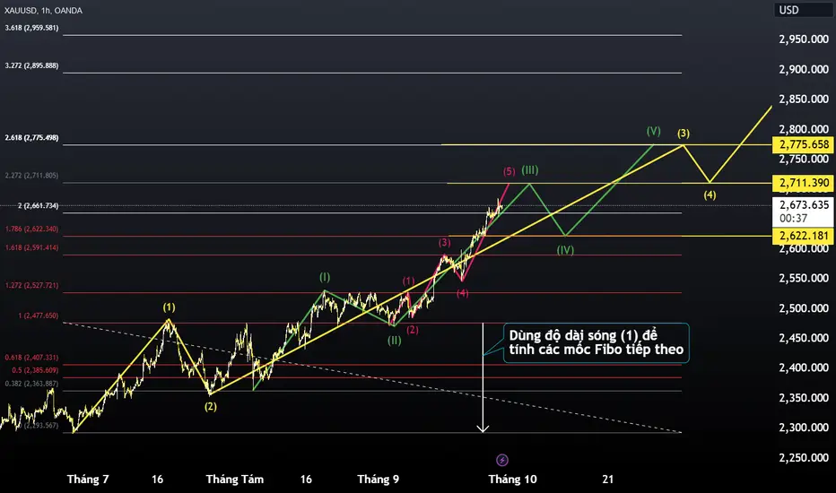
Task: Click the 2,550.000 price axis label
Action: (x=804, y=278)
